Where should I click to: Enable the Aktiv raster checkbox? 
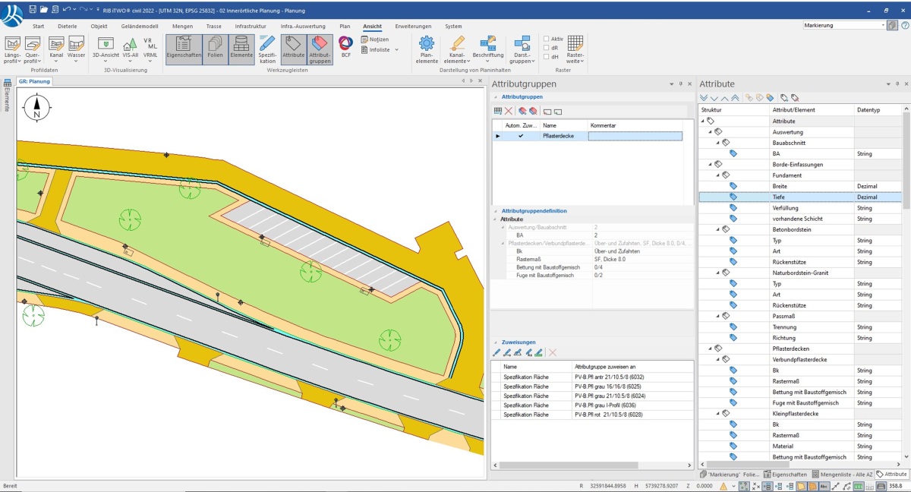tap(546, 39)
